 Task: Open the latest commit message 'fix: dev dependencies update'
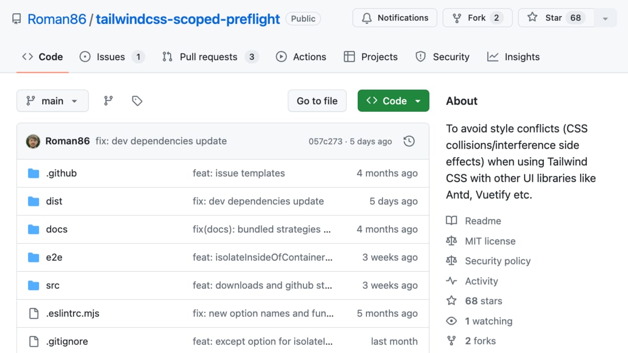(161, 141)
